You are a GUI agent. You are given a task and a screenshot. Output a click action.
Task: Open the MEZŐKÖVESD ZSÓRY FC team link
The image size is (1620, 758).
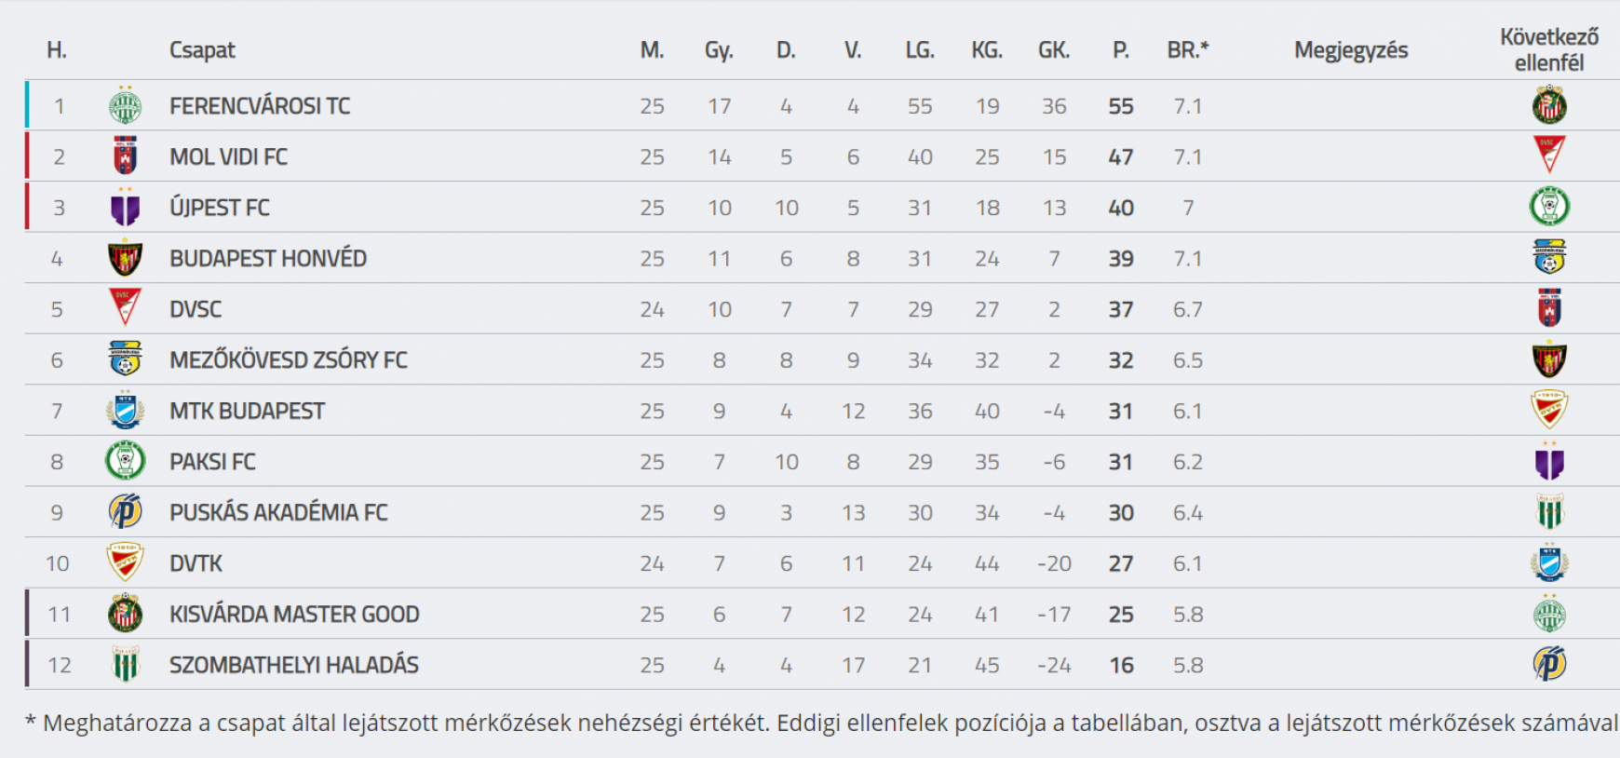click(289, 359)
